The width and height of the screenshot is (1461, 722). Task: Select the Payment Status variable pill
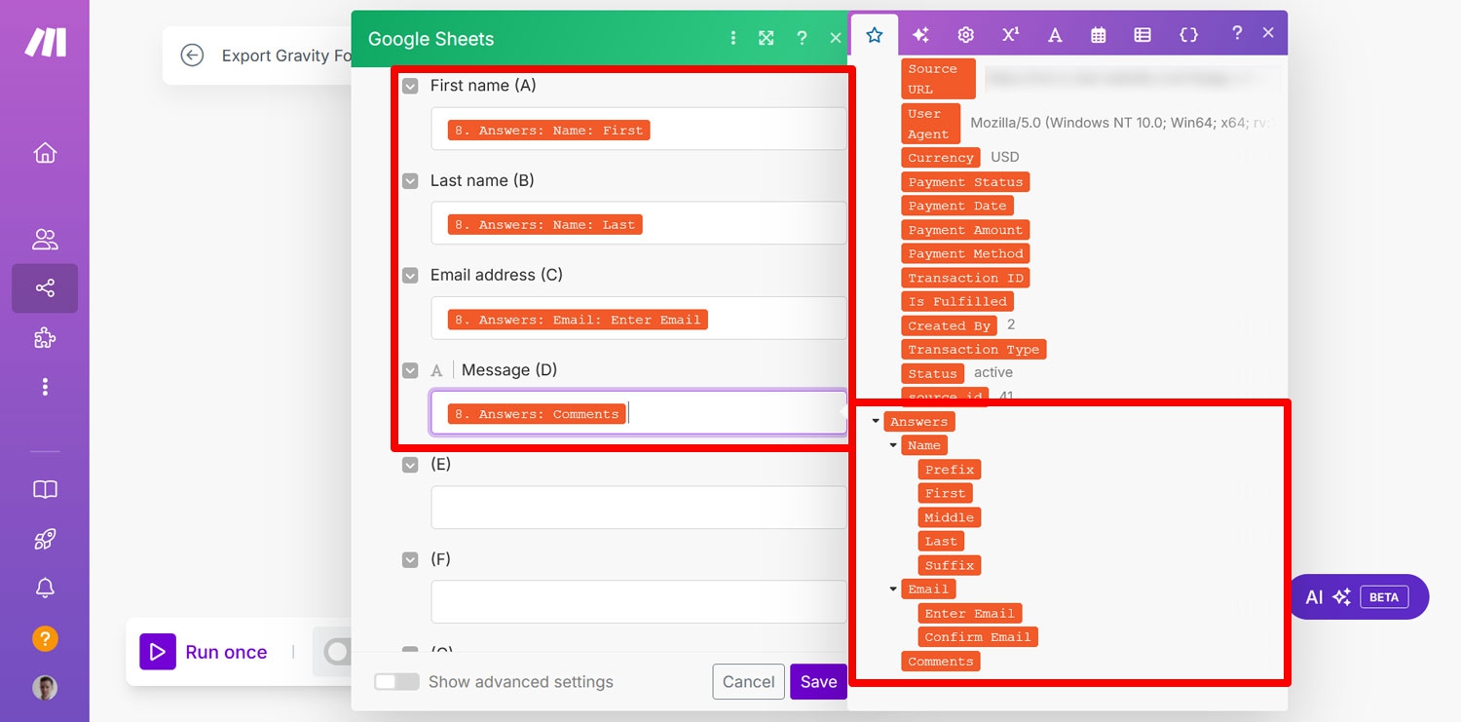point(965,182)
